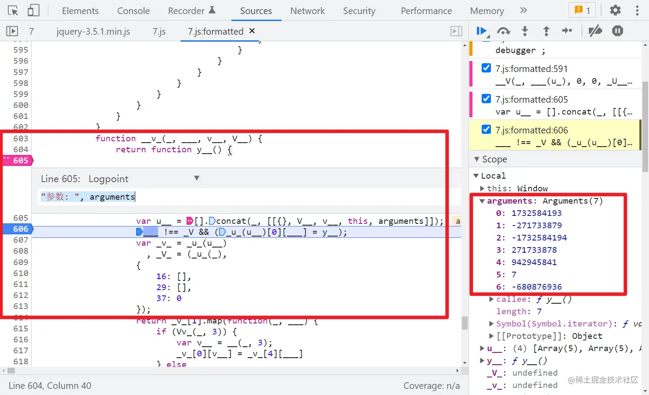649x395 pixels.
Task: Click line number 610 in gutter
Action: pyautogui.click(x=21, y=273)
